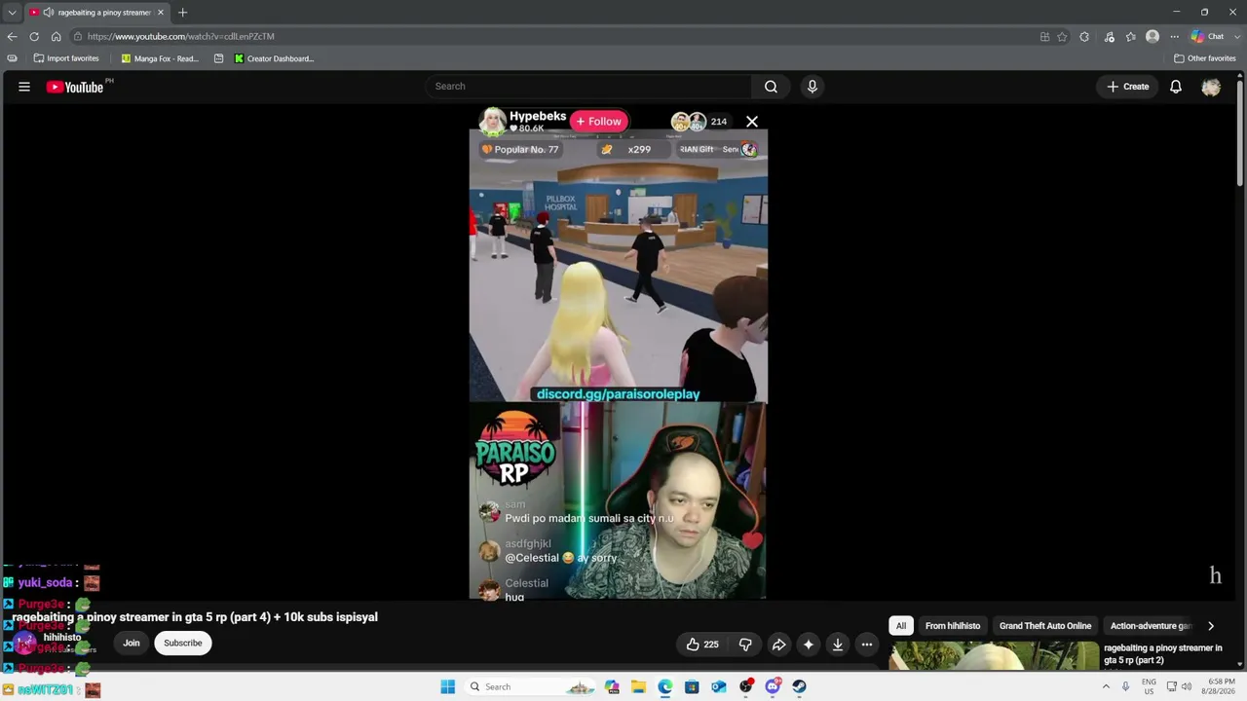Click the browser address bar URL
This screenshot has width=1247, height=701.
click(x=180, y=36)
